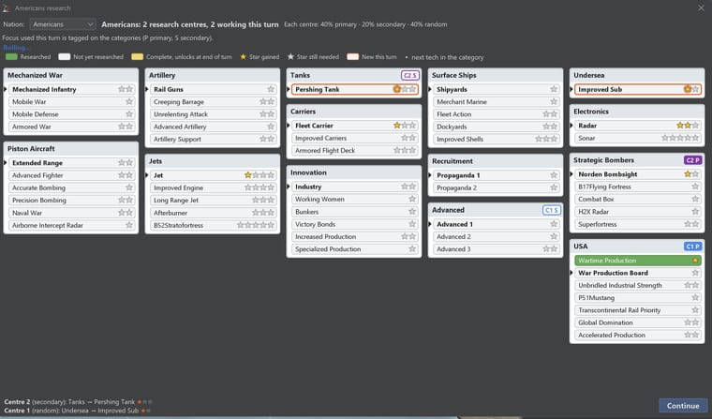The height and width of the screenshot is (419, 712).
Task: Click the gold stars on Radar
Action: coord(684,126)
